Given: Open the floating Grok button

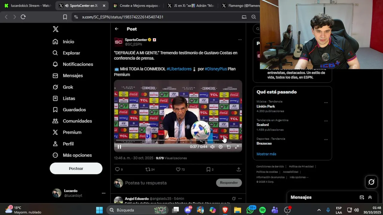Looking at the screenshot, I should 371,182.
